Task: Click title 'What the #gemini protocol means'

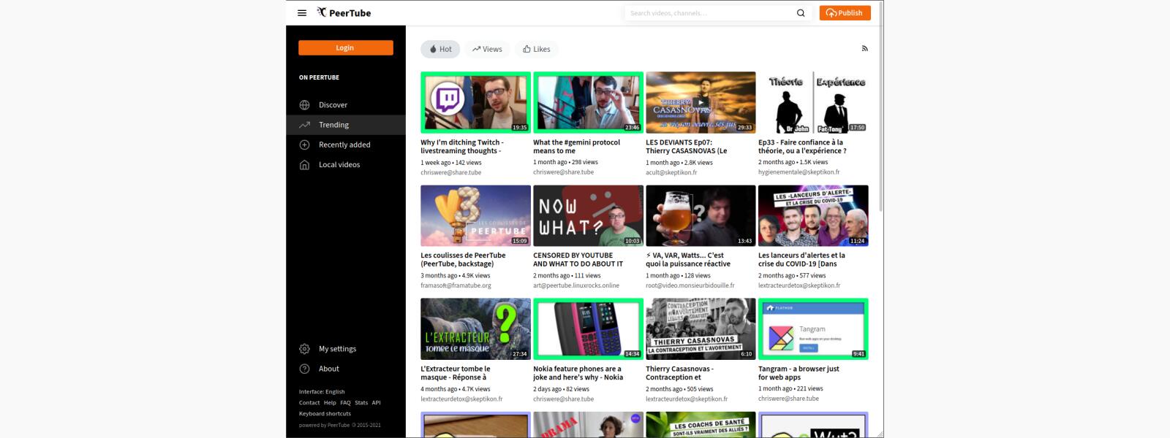Action: pos(576,147)
